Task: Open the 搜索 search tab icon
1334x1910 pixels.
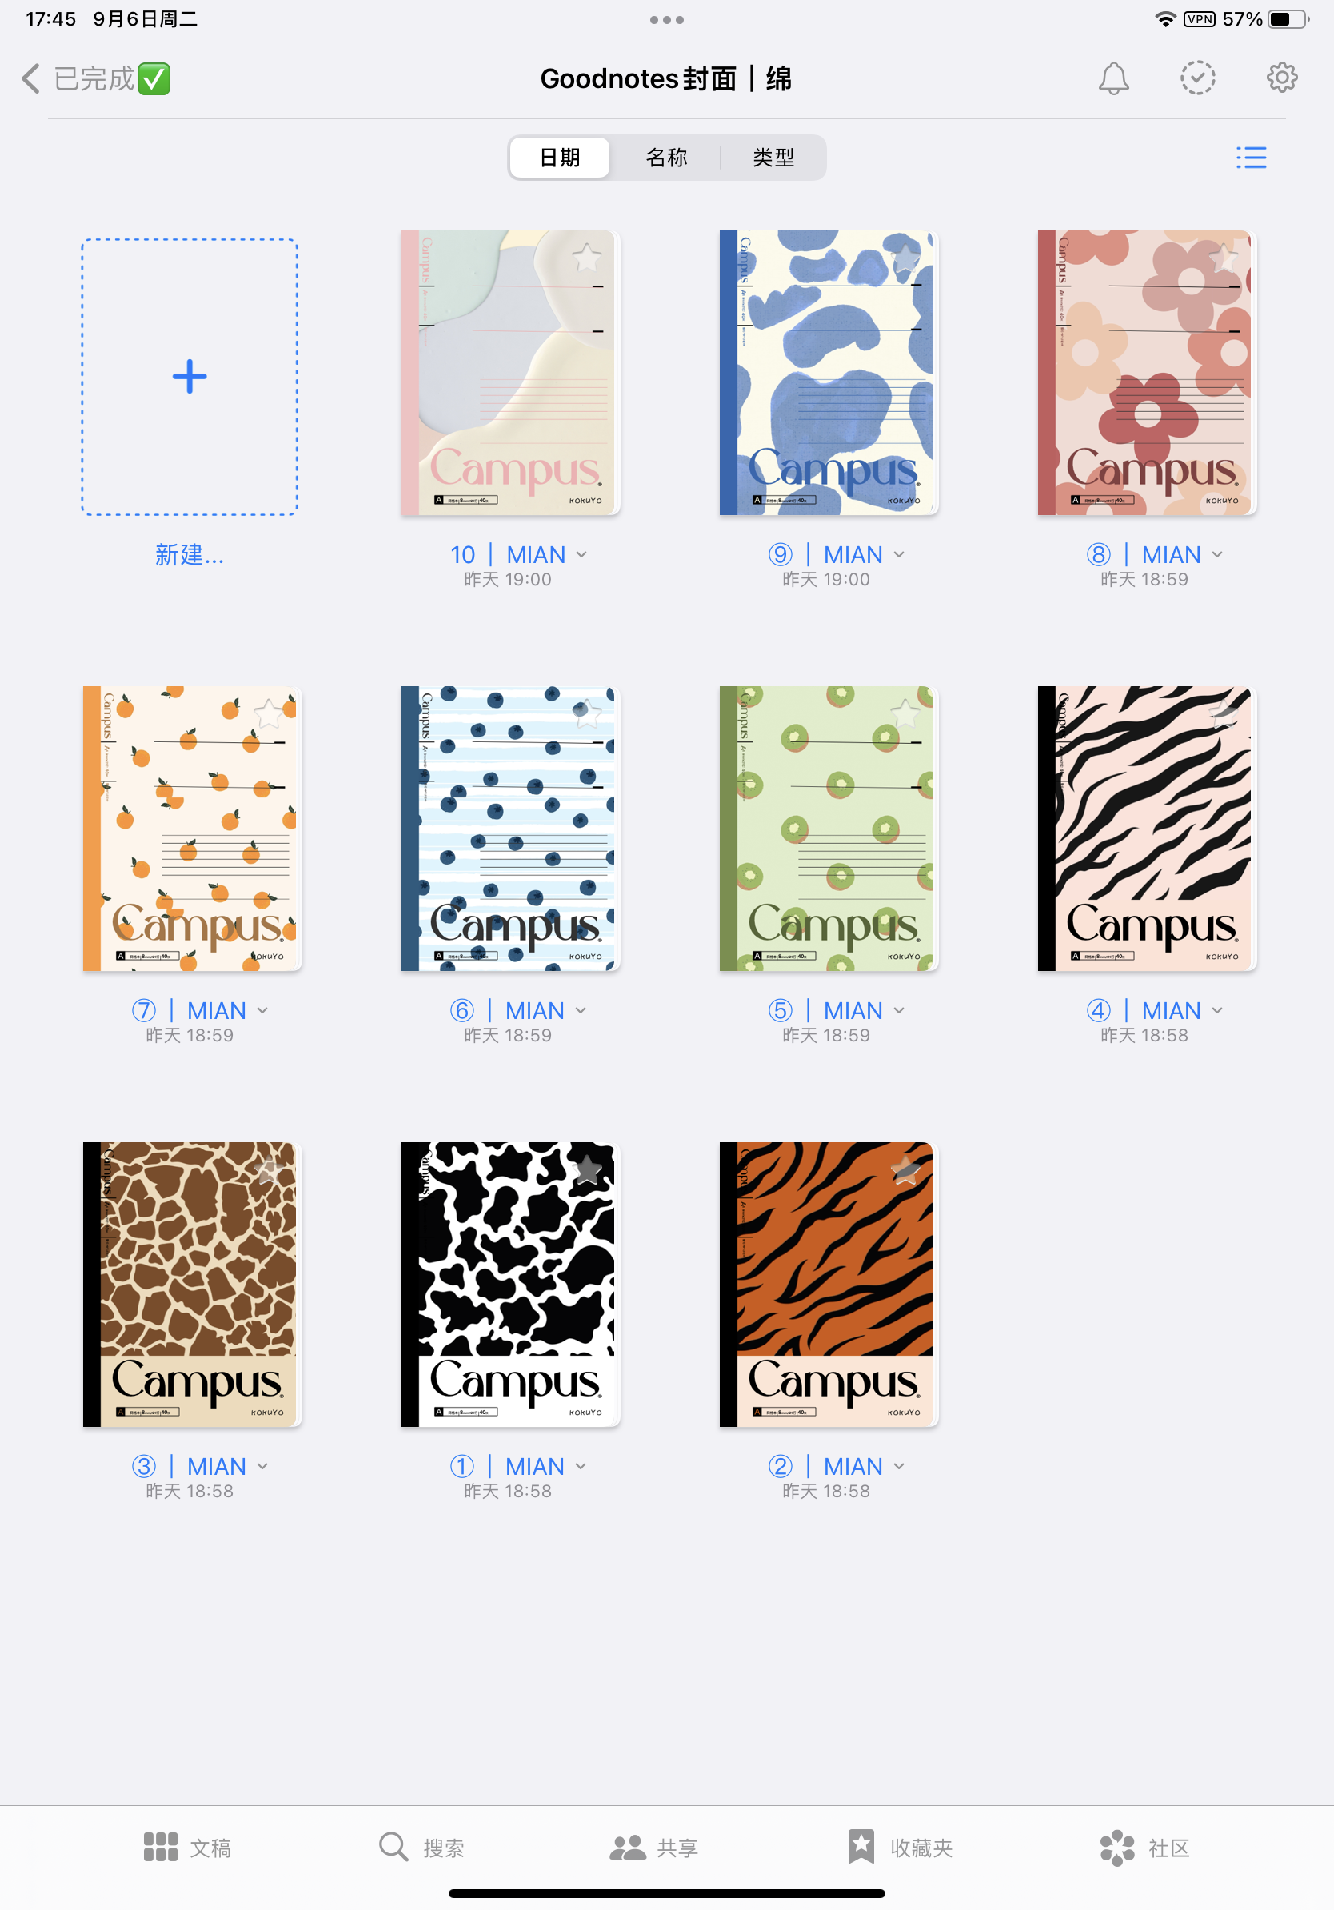Action: point(393,1847)
